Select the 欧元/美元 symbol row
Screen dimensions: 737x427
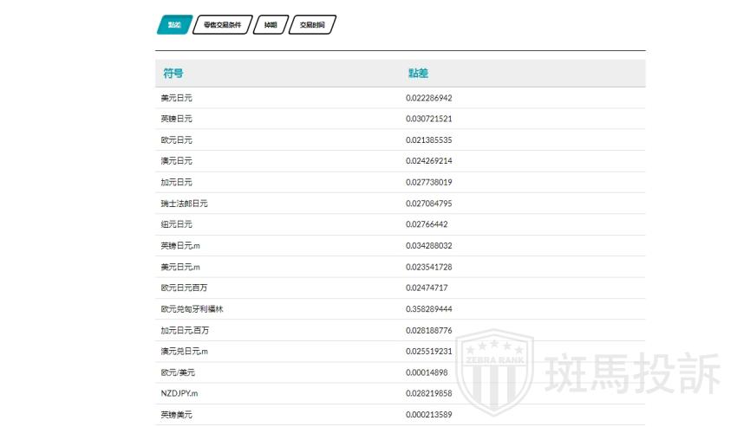(178, 372)
